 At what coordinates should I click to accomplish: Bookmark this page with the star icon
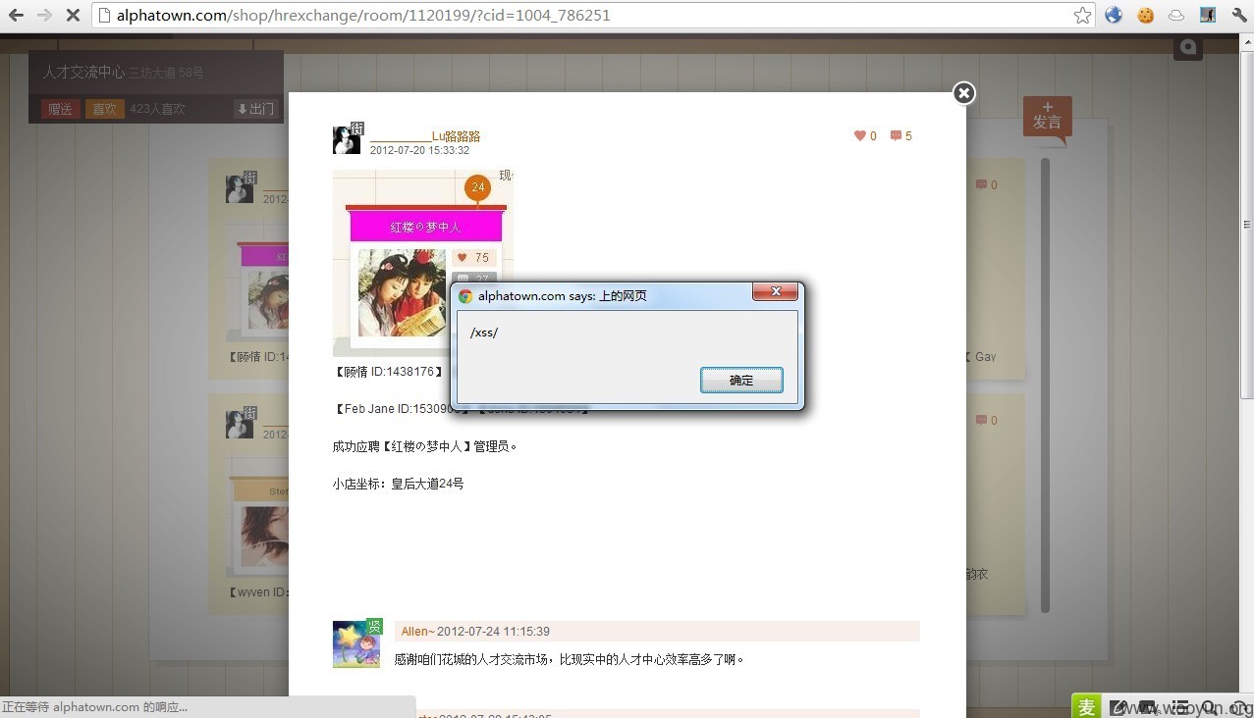(x=1081, y=15)
